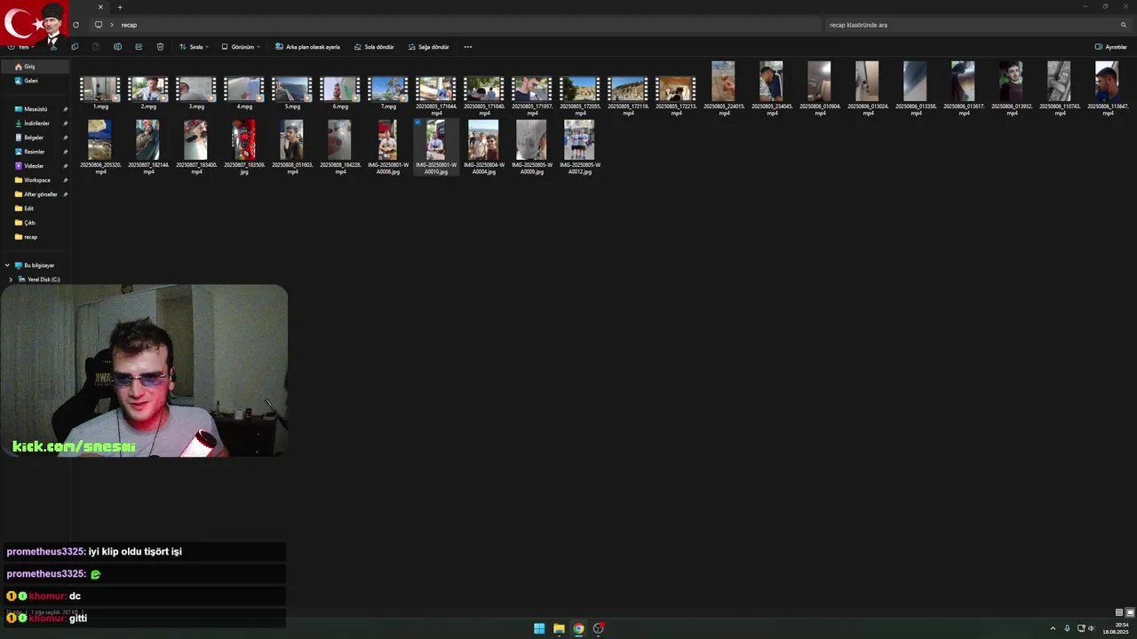The width and height of the screenshot is (1137, 639).
Task: Click the volume icon in system tray
Action: tap(1091, 628)
